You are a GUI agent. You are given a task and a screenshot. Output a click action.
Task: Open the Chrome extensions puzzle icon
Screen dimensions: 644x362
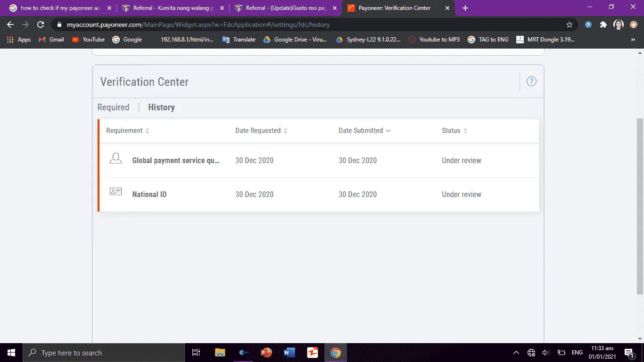tap(603, 25)
